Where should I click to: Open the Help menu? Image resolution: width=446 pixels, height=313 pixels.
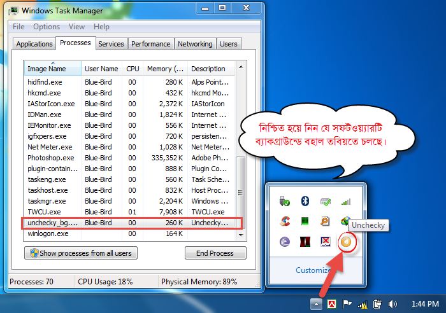(x=101, y=27)
